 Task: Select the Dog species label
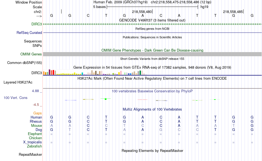tap(39, 130)
